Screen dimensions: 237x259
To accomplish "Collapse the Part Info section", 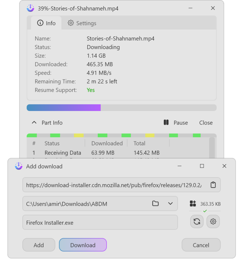I will coord(34,123).
